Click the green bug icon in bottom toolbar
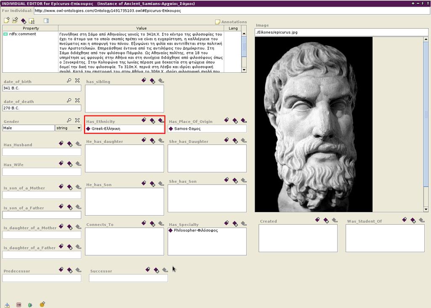Viewport: 431px width, 308px height. click(30, 305)
